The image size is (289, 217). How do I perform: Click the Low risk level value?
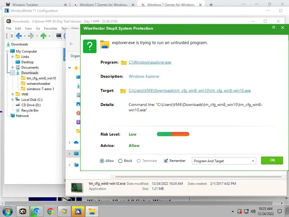click(x=133, y=134)
